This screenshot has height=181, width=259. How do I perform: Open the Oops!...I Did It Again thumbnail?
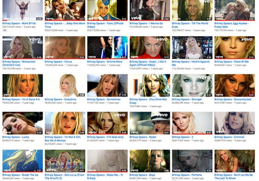click(150, 48)
